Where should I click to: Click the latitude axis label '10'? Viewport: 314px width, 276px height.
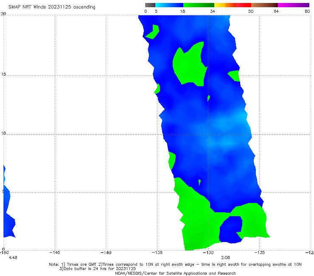(x=3, y=133)
